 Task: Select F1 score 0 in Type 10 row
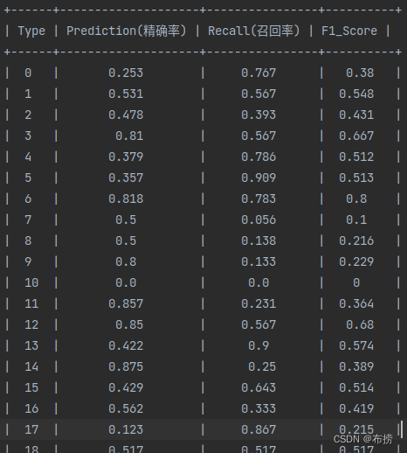pyautogui.click(x=356, y=282)
